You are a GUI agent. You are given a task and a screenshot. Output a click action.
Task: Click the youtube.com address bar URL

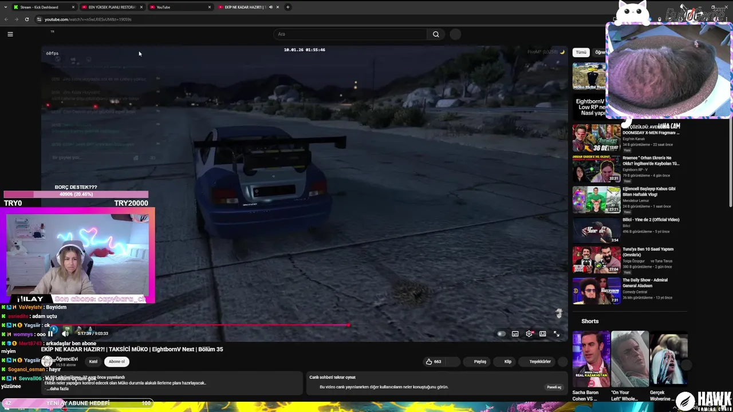pyautogui.click(x=88, y=19)
